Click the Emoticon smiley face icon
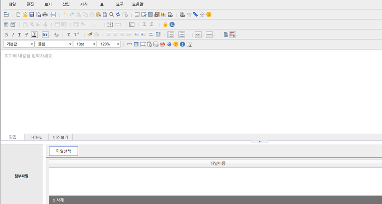 click(209, 15)
